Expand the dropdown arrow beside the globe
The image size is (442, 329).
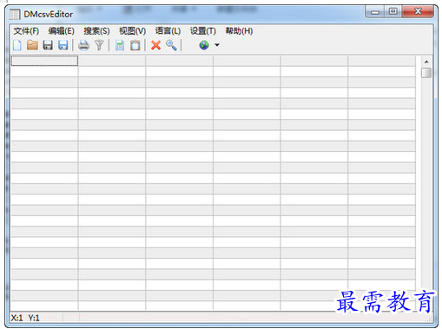217,45
